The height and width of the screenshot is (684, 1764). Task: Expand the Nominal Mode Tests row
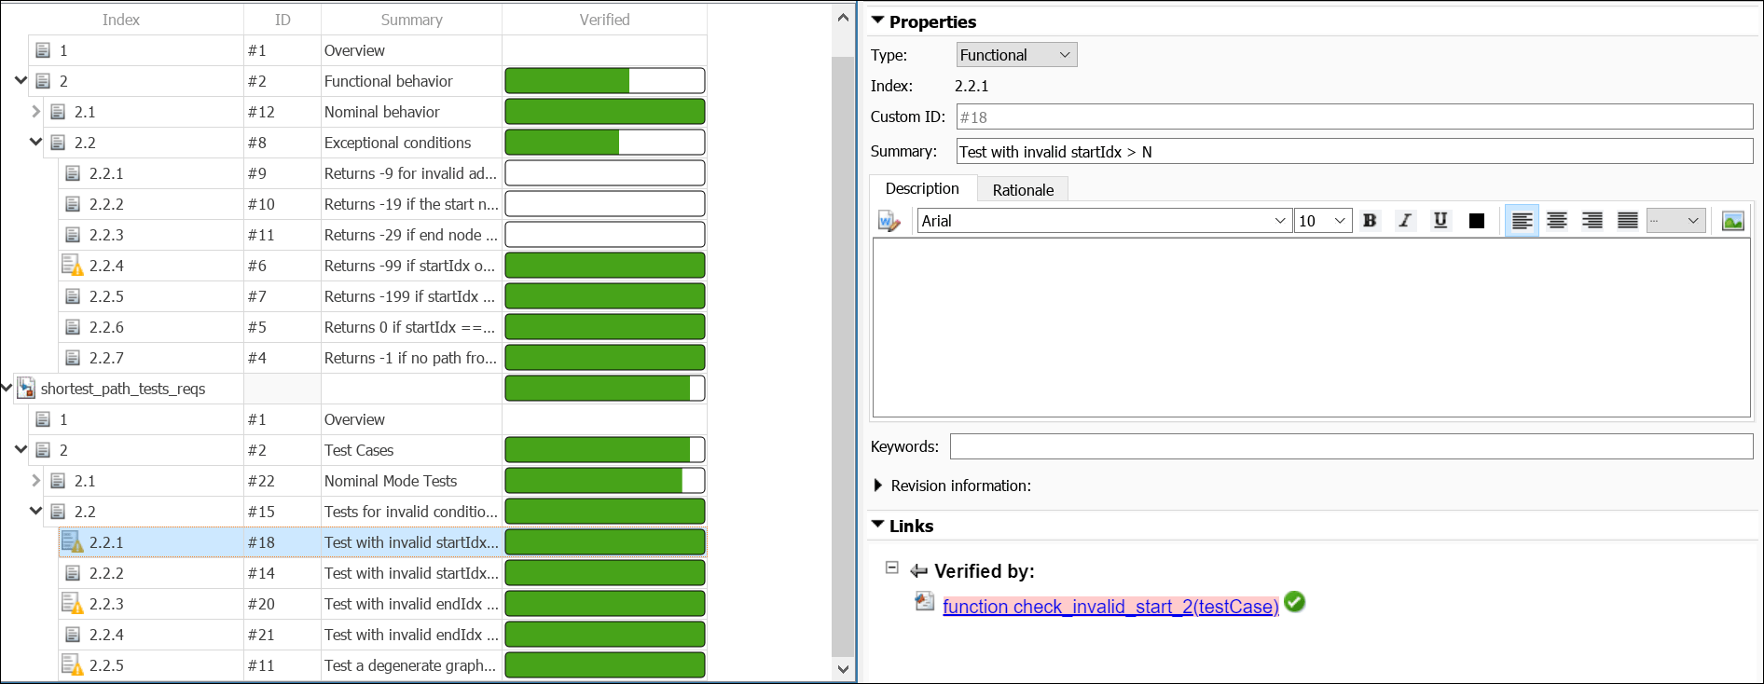click(x=35, y=481)
